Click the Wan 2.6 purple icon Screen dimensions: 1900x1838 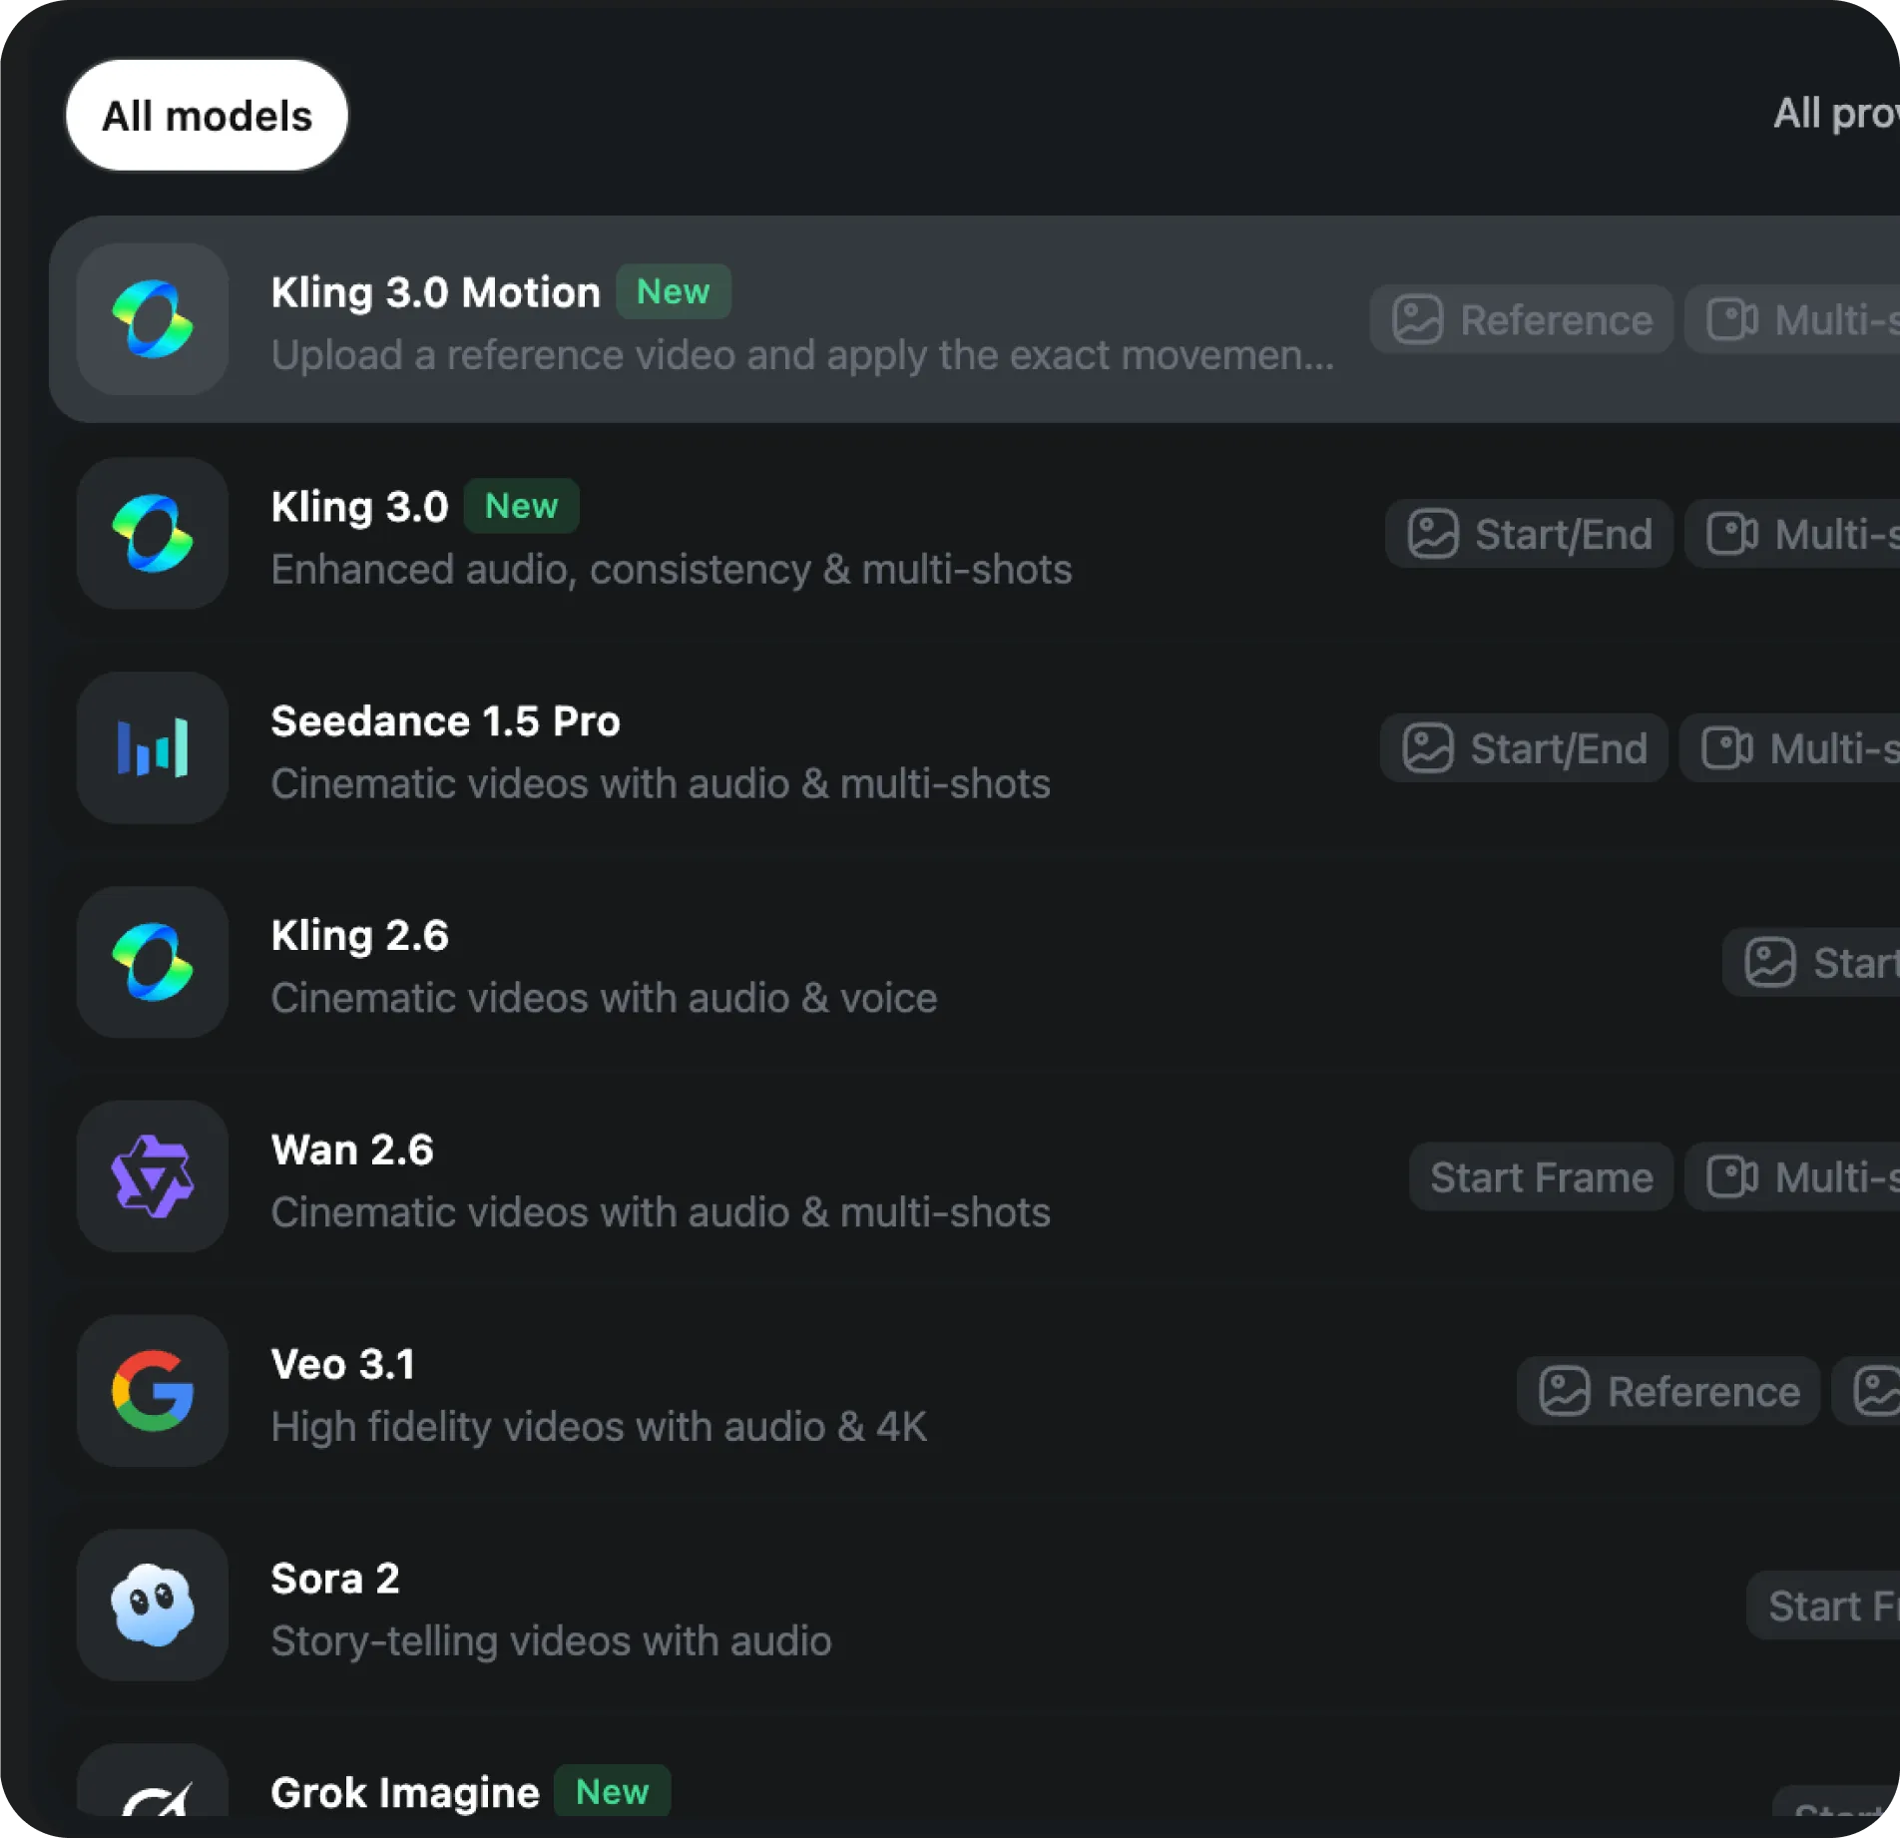pos(153,1176)
